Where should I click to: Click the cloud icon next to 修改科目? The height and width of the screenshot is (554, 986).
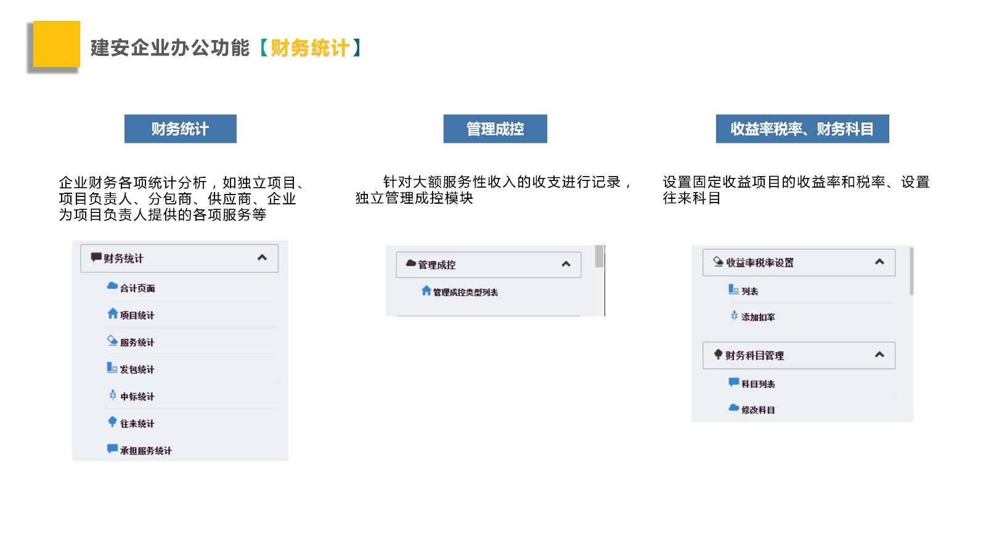coord(733,407)
